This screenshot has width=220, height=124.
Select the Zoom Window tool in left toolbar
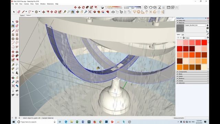point(17,82)
